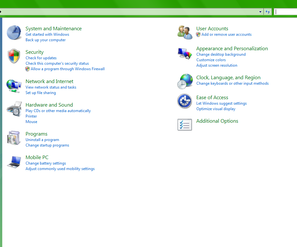Open Change desktop background
Image resolution: width=297 pixels, height=247 pixels.
click(221, 54)
